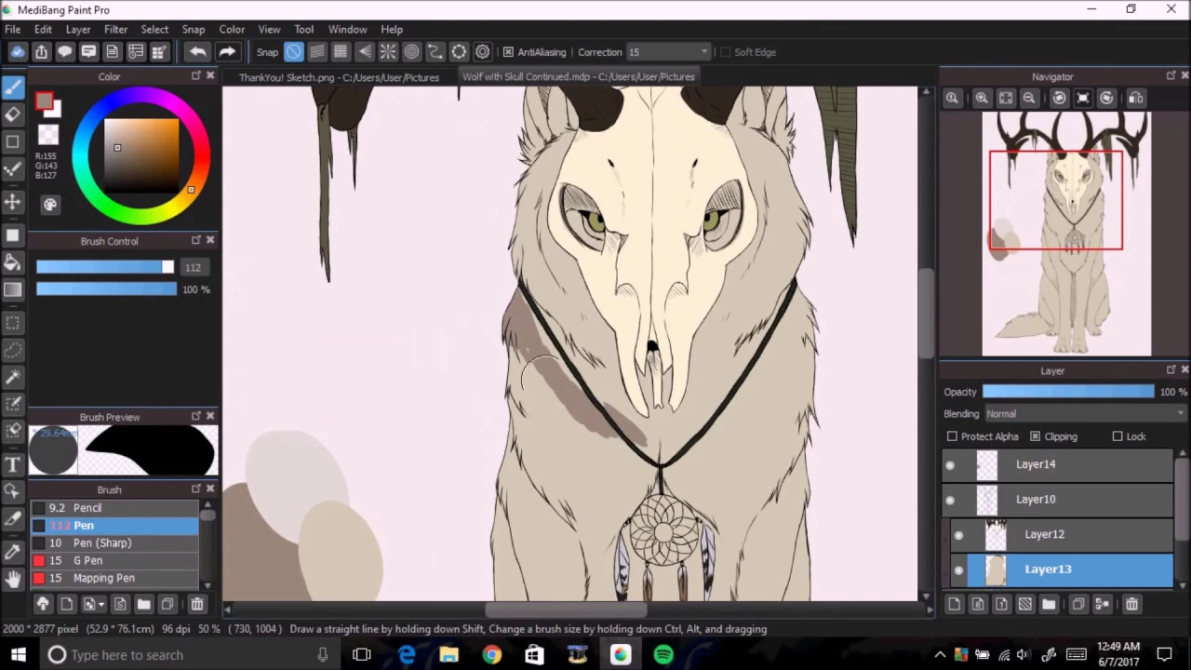
Task: Select the rectangular Select tool
Action: [x=13, y=323]
